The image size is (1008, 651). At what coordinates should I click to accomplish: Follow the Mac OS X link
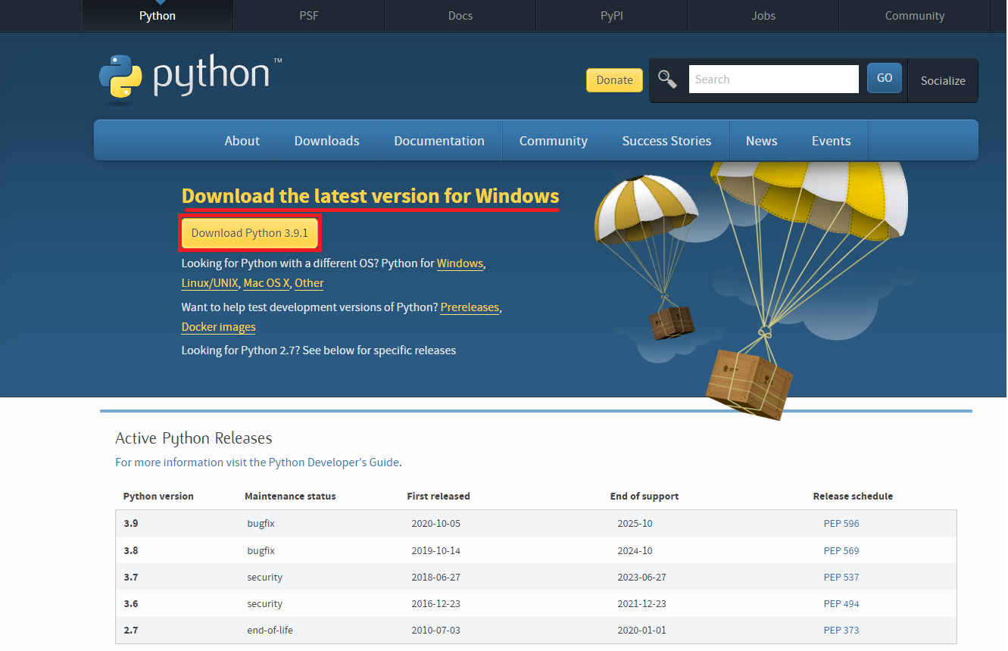[x=267, y=283]
